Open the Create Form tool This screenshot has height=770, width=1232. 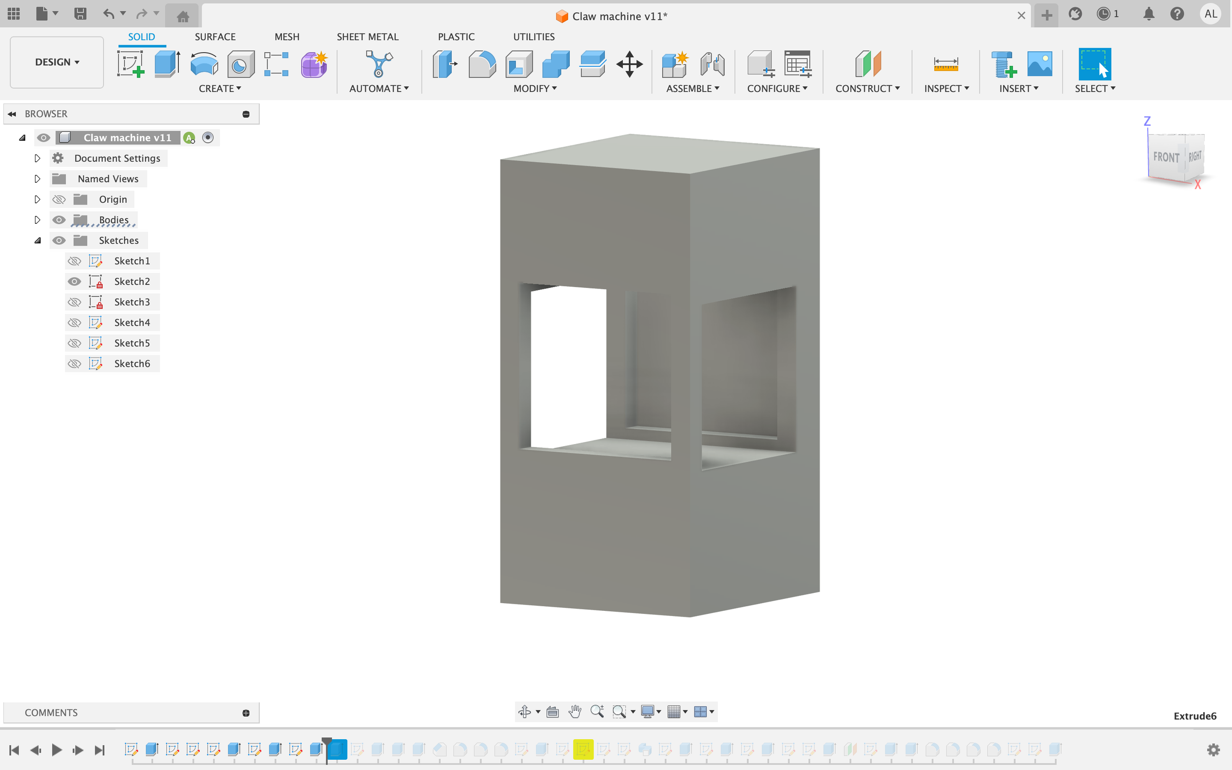314,64
